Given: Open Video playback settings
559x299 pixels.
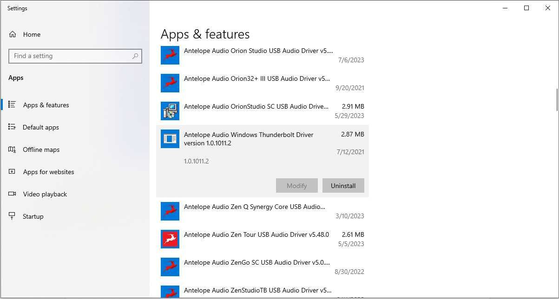Looking at the screenshot, I should pos(75,194).
